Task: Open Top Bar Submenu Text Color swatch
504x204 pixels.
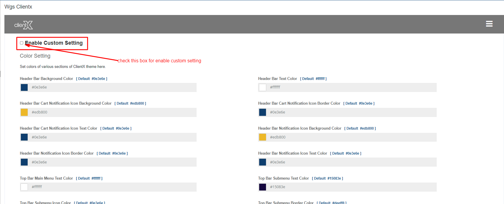Action: pyautogui.click(x=262, y=187)
